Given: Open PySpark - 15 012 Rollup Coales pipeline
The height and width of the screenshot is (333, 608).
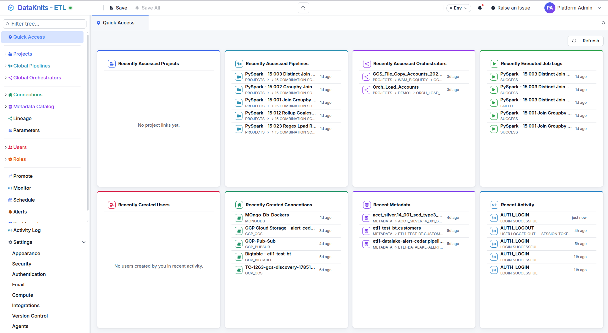Looking at the screenshot, I should point(286,116).
